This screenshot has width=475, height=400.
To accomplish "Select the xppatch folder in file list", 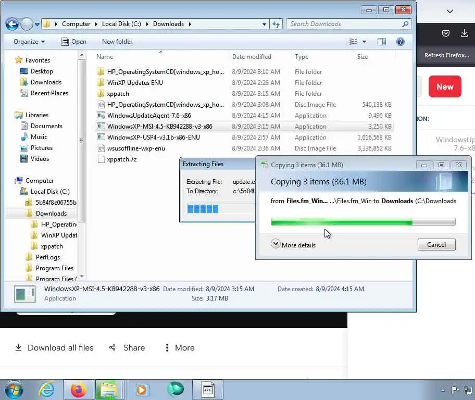I will 118,94.
